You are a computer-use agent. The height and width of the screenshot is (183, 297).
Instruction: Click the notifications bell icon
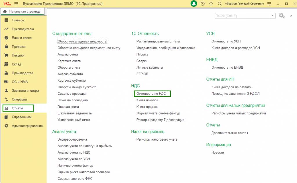pos(193,3)
